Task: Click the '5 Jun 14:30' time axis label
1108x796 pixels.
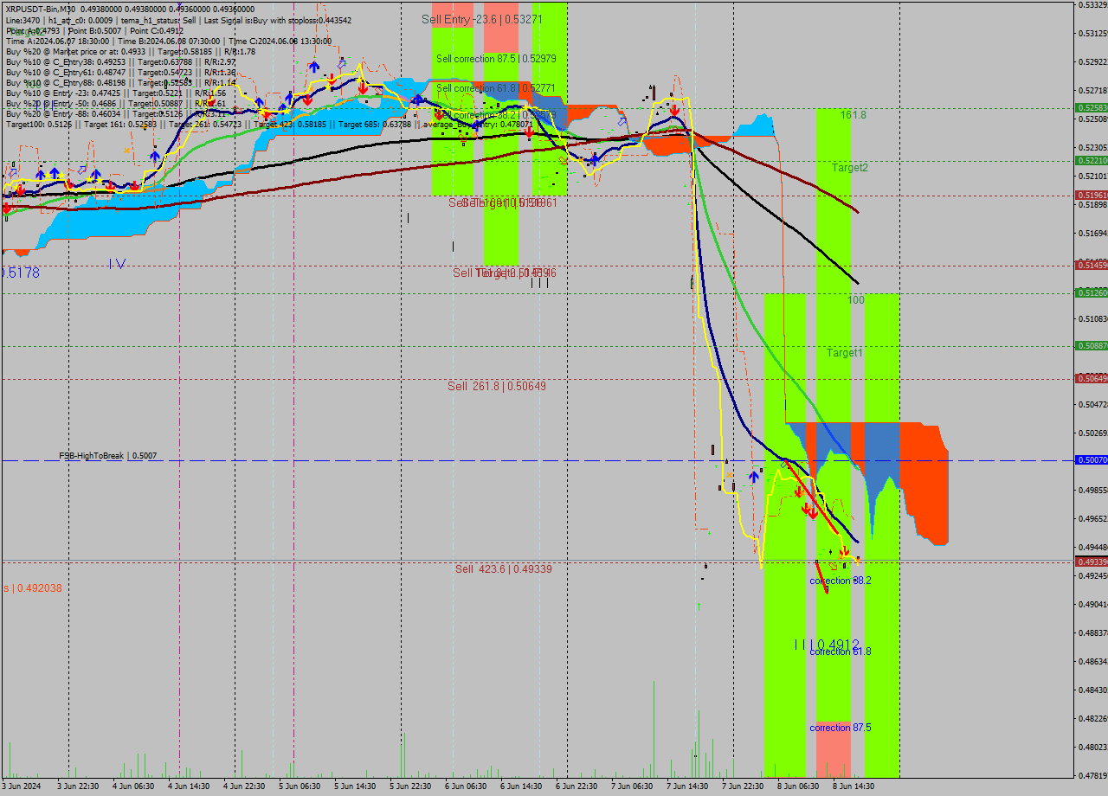Action: (354, 786)
